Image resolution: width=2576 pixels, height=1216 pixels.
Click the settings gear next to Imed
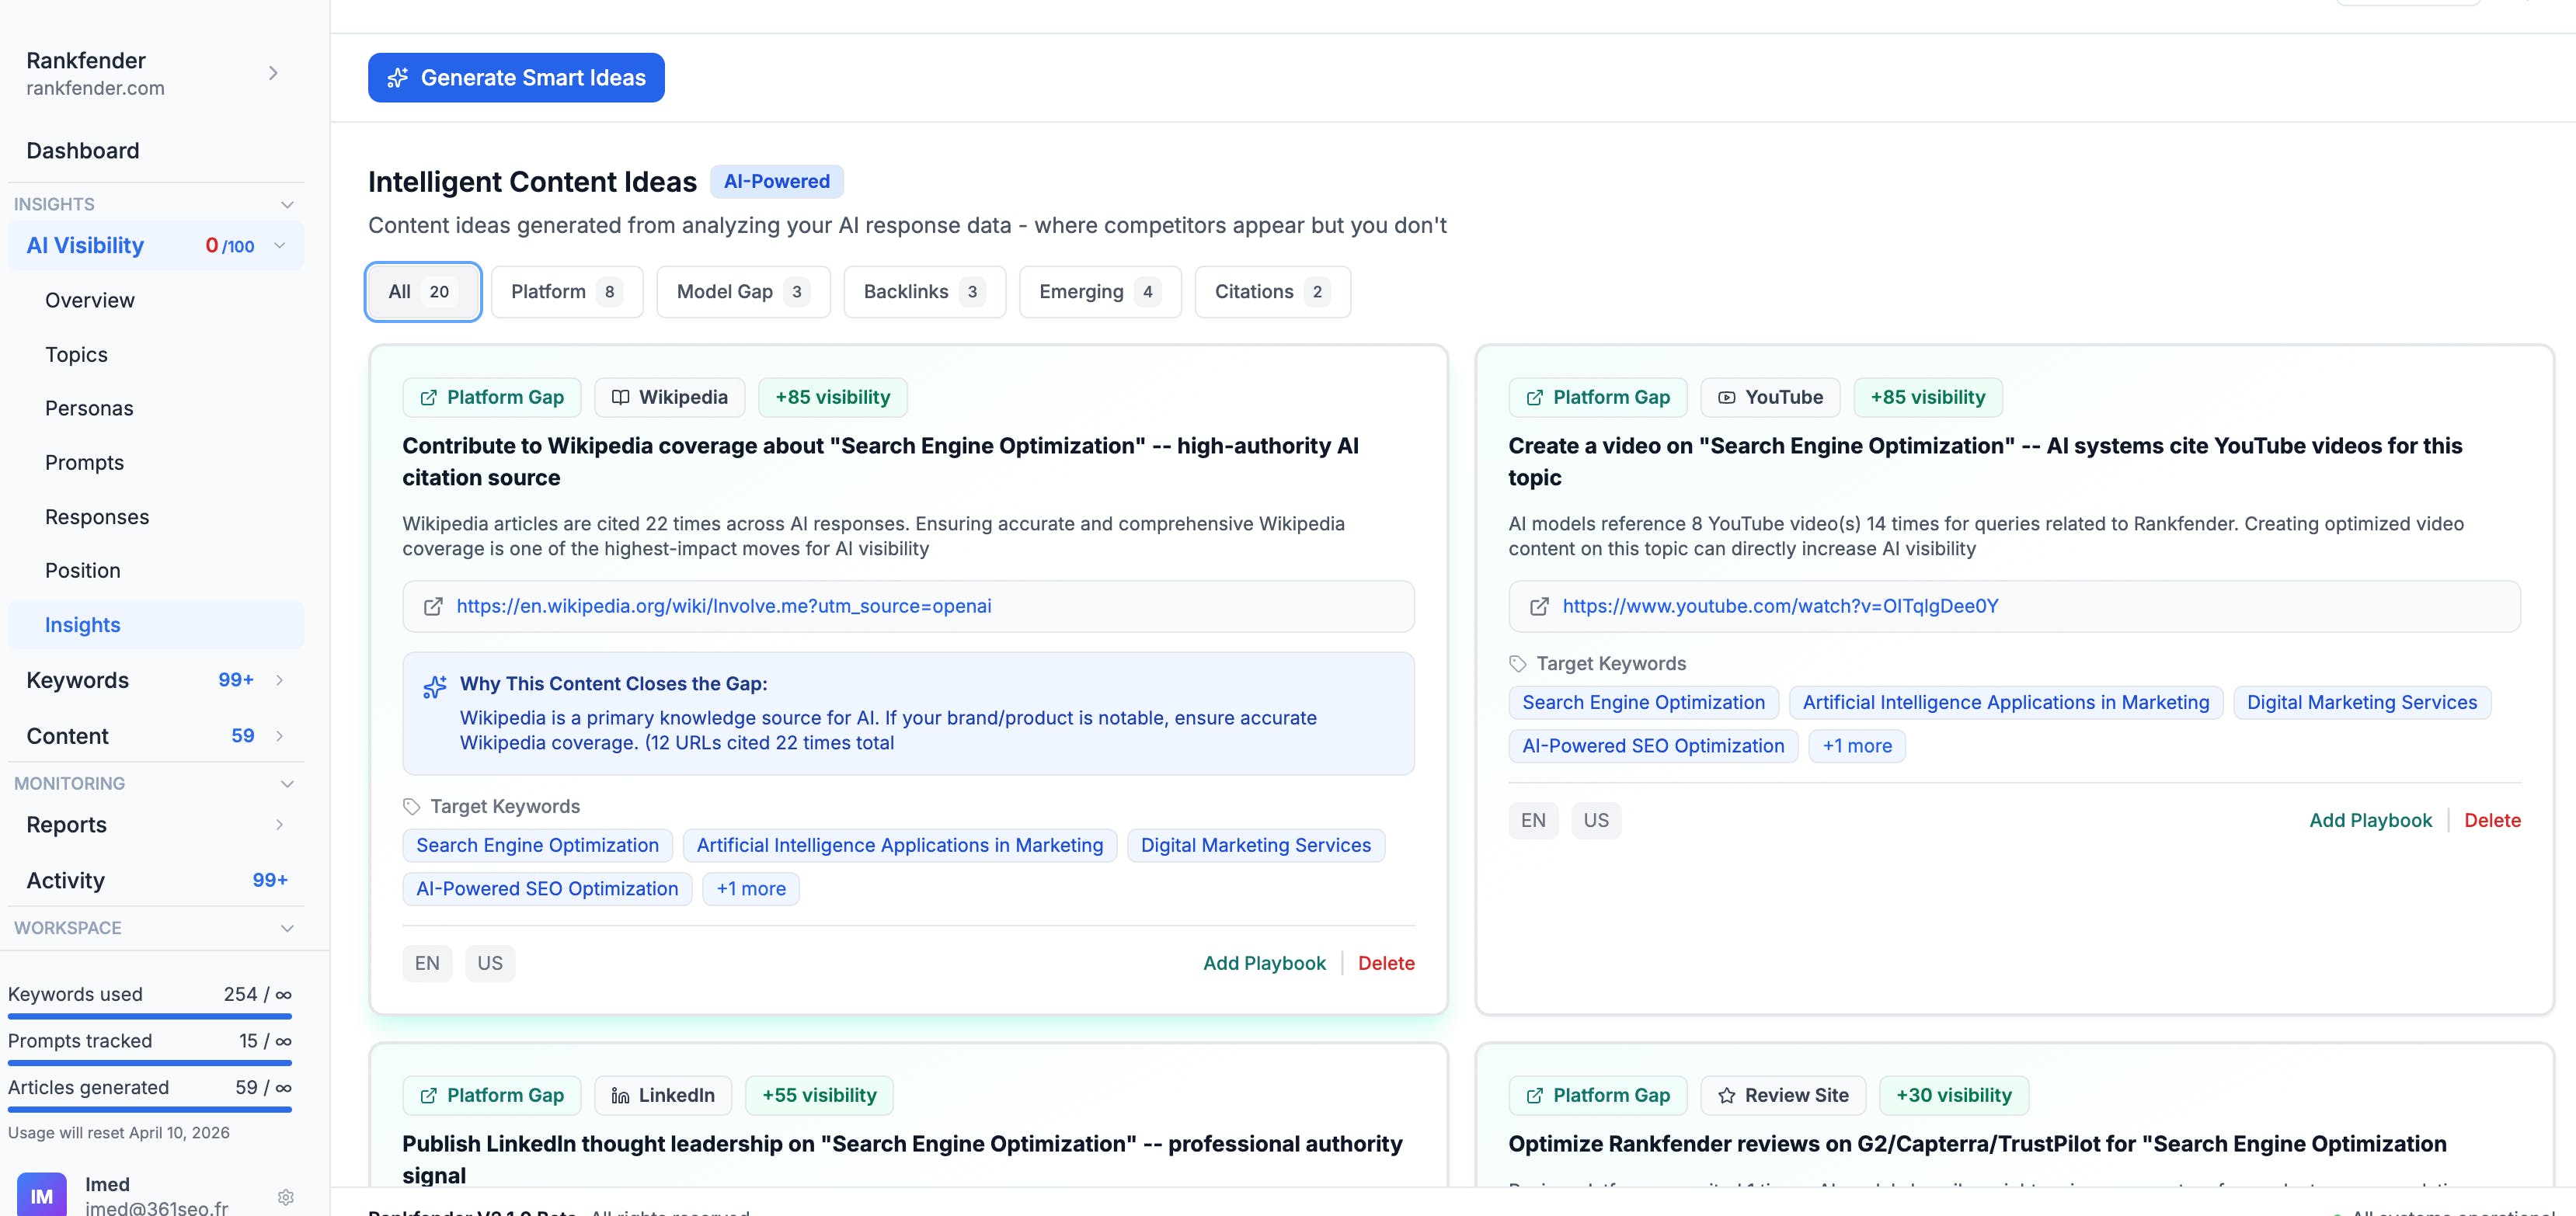point(286,1196)
